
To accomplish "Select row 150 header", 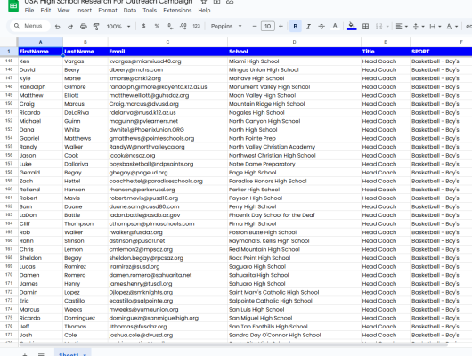I will click(9, 104).
